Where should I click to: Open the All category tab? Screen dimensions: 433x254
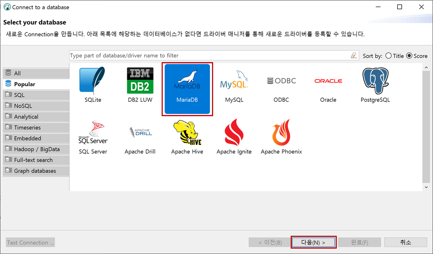36,73
